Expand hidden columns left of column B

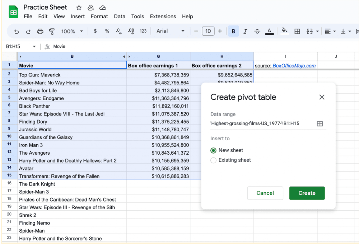(20, 57)
